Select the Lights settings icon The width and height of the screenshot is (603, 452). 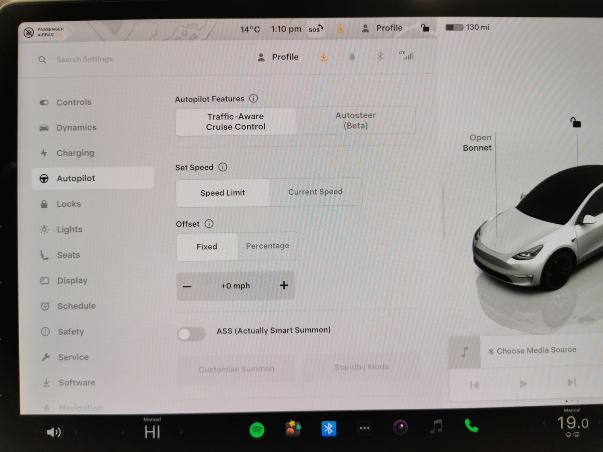point(44,229)
